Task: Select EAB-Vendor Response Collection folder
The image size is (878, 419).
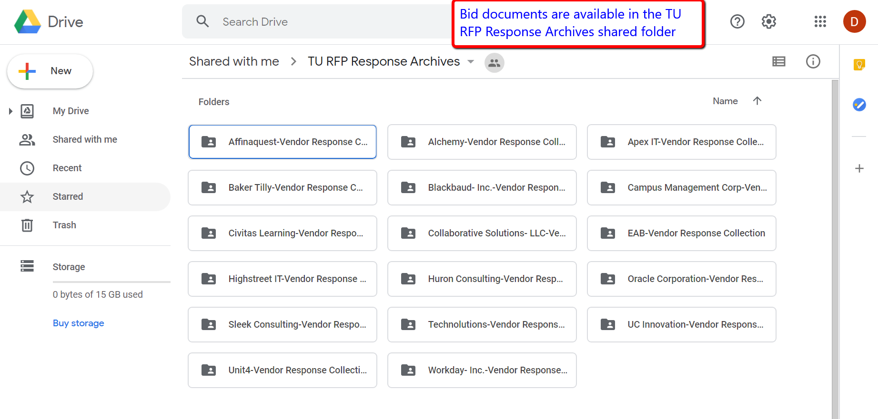Action: pos(682,233)
